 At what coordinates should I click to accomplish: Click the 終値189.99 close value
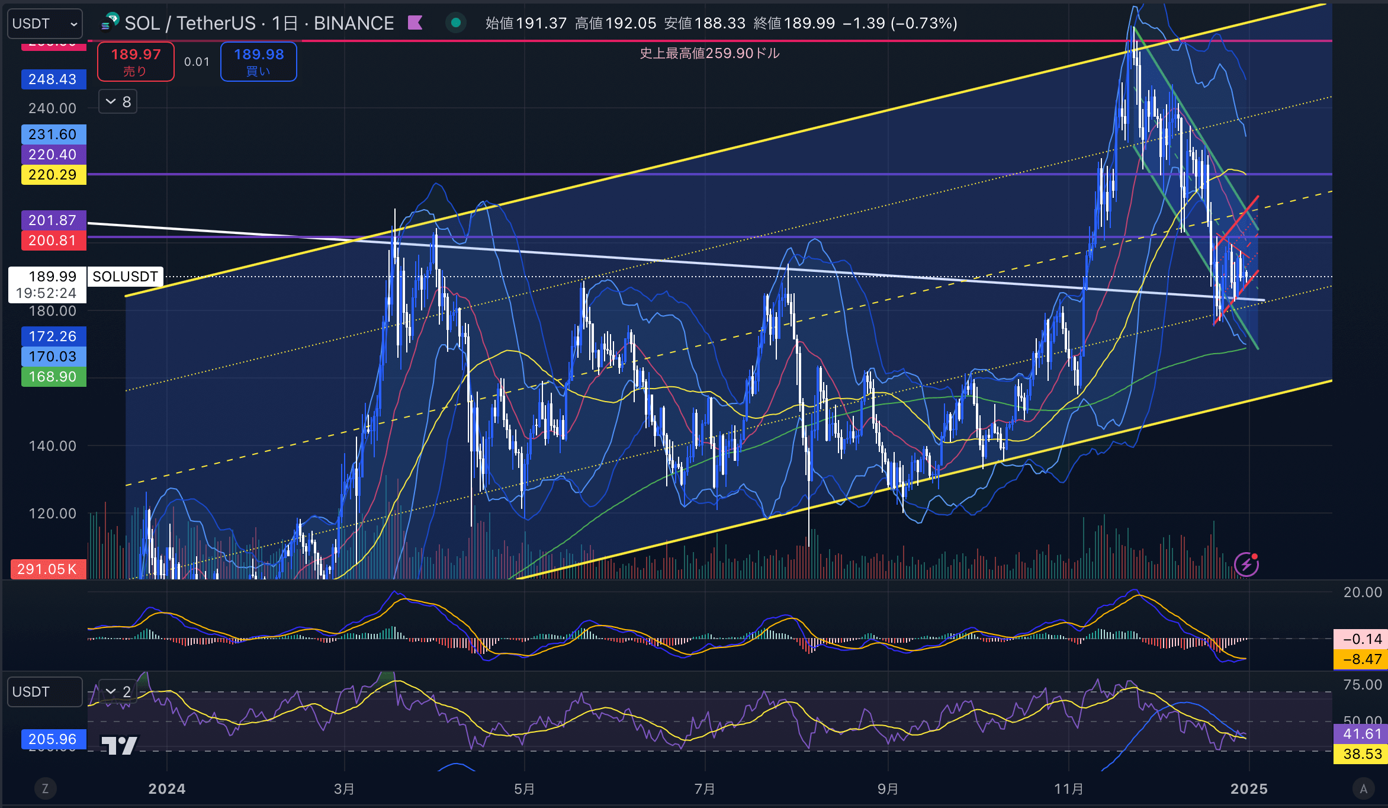tap(794, 23)
